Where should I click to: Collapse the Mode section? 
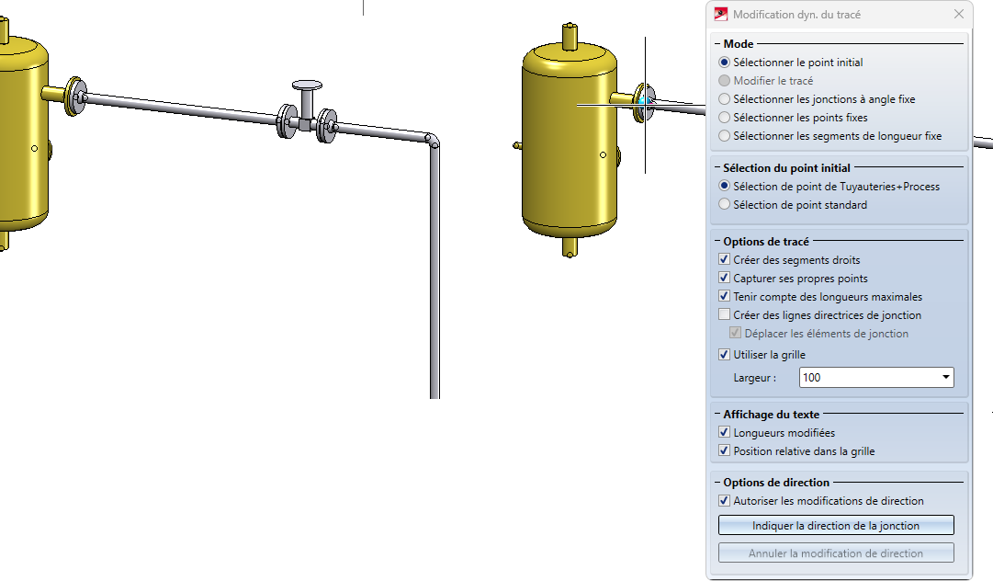[718, 44]
